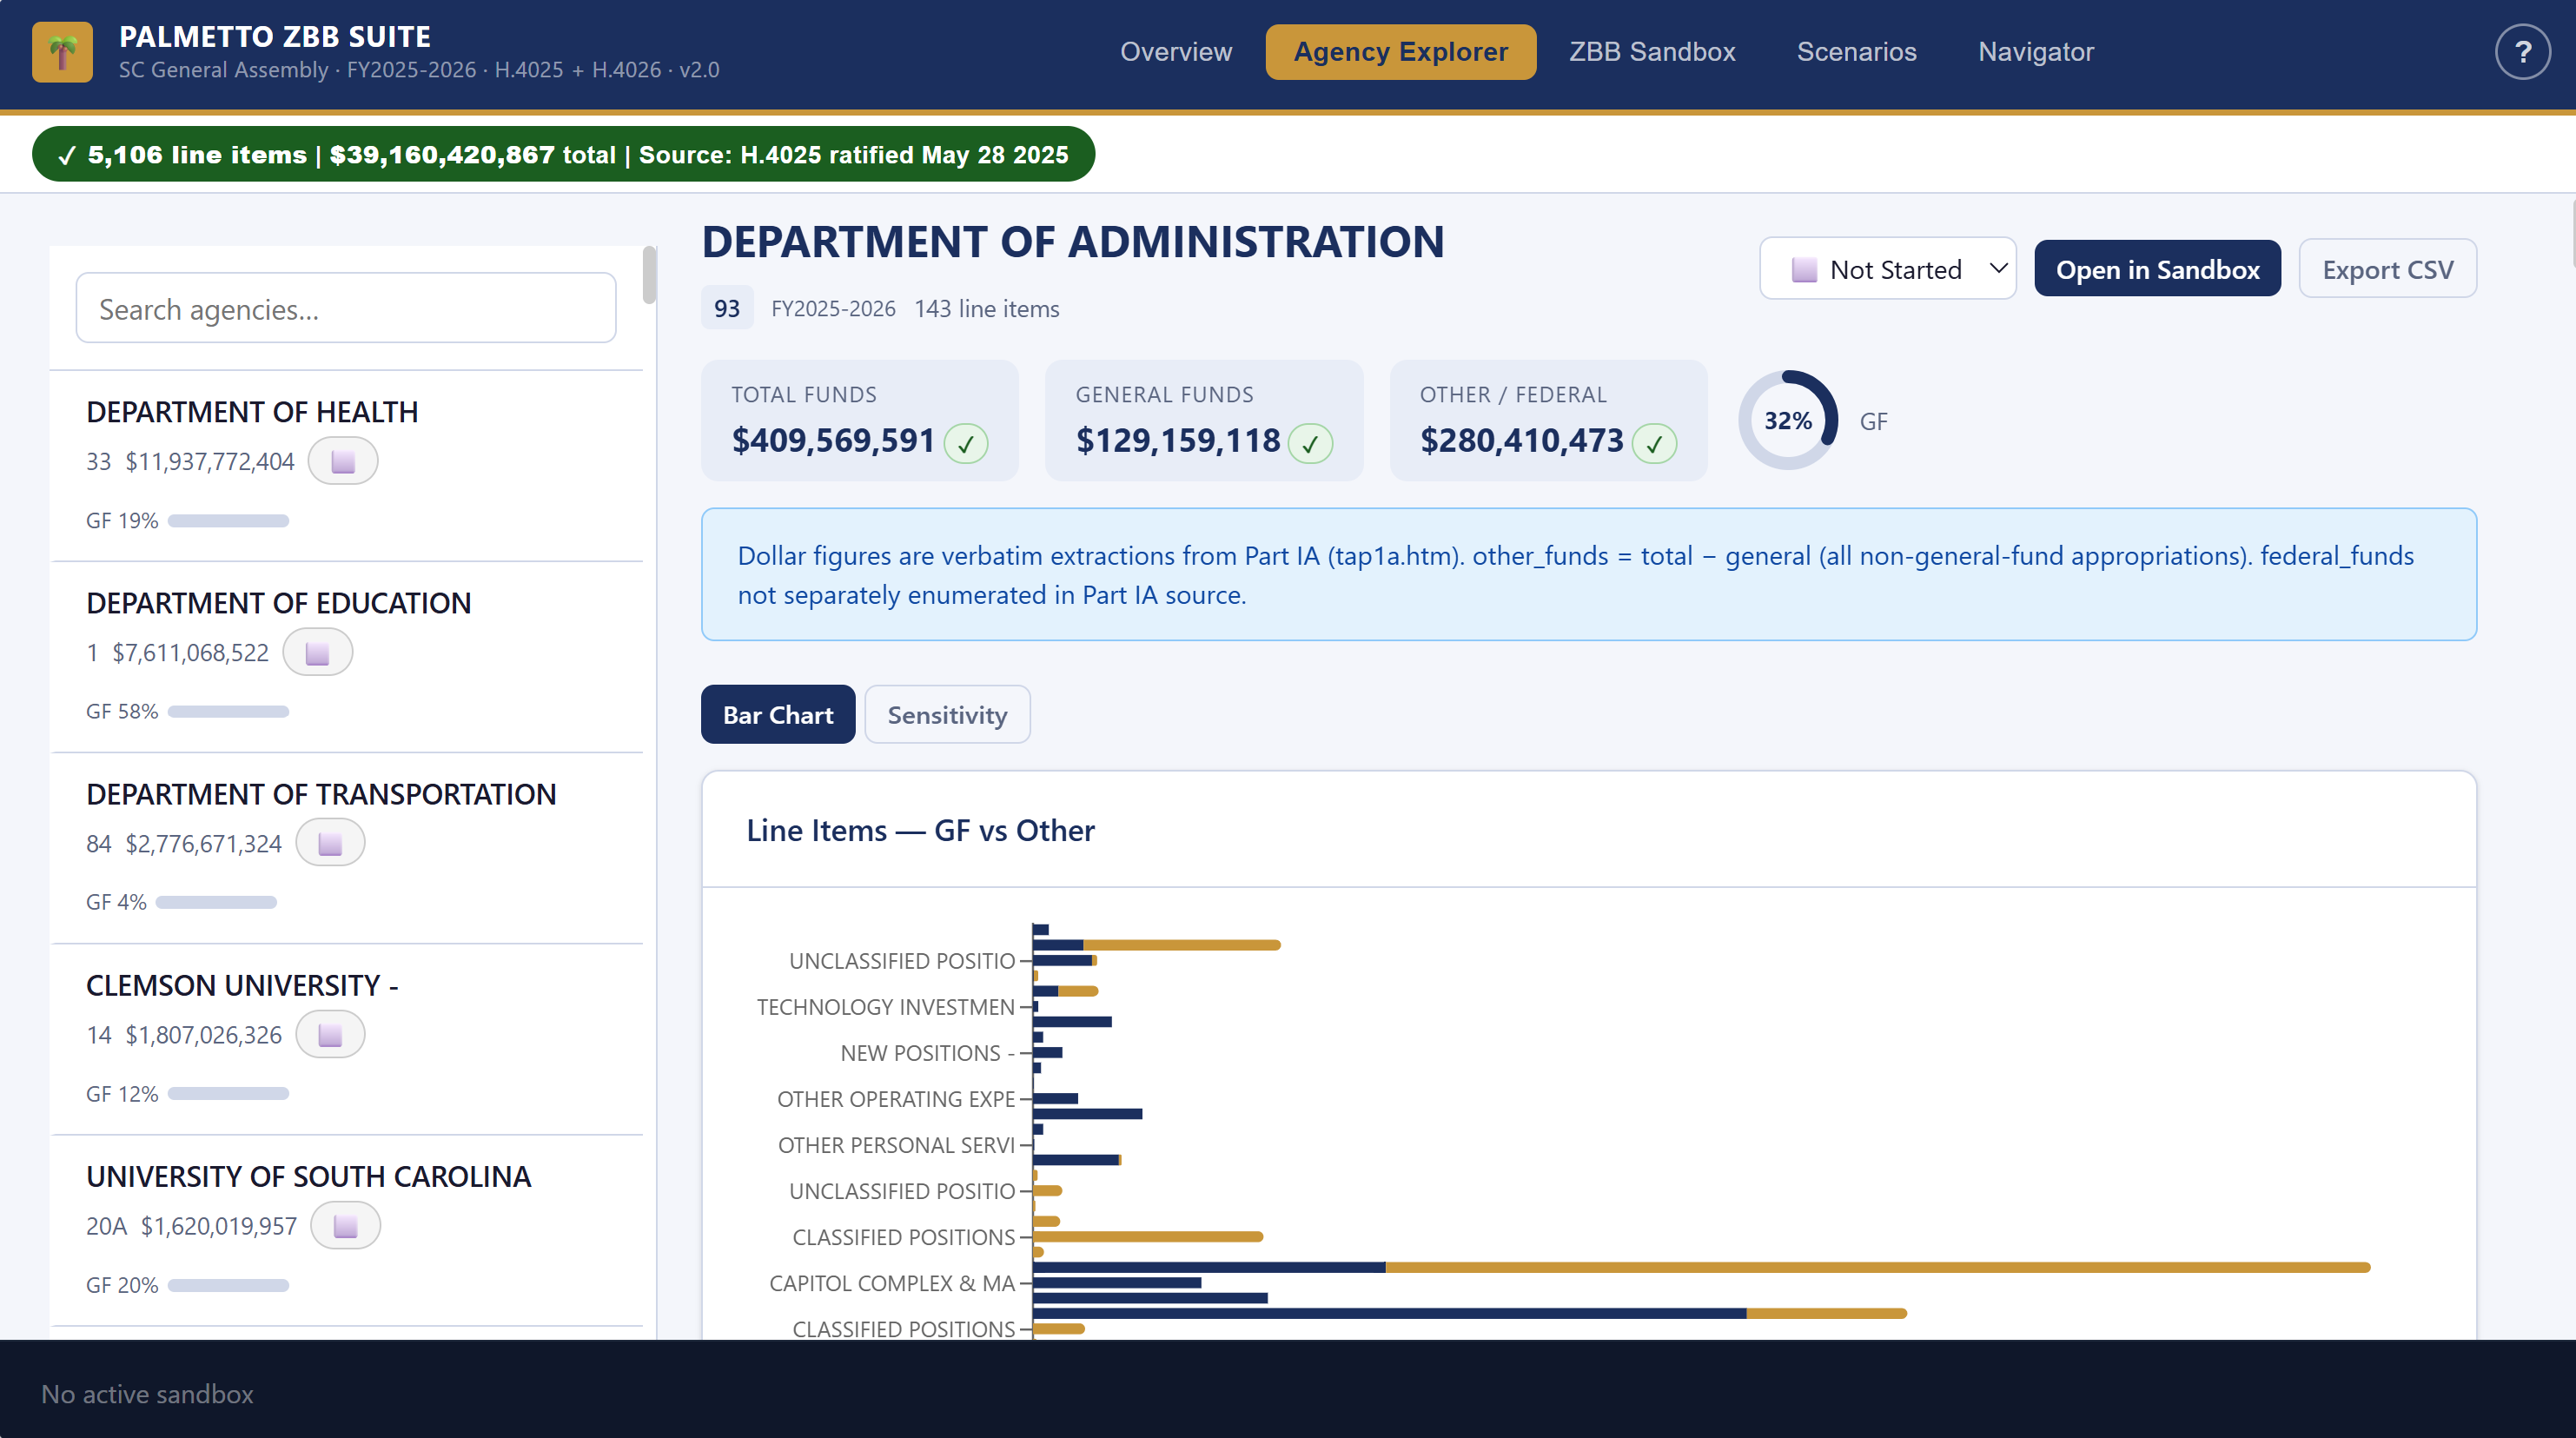The width and height of the screenshot is (2576, 1438).
Task: Select Clemson University agency
Action: (x=347, y=1039)
